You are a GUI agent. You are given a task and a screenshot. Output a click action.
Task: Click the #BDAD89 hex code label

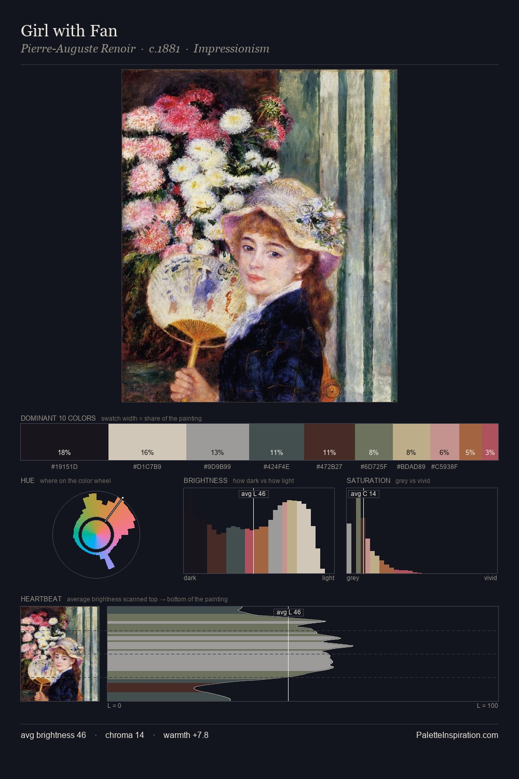pyautogui.click(x=411, y=467)
